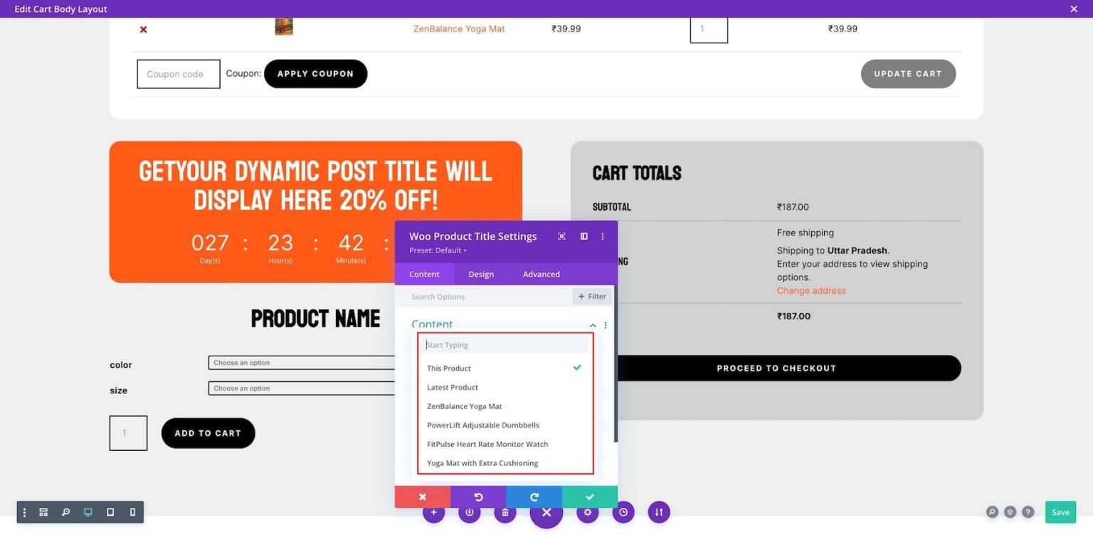
Task: Redo the last change
Action: (533, 496)
